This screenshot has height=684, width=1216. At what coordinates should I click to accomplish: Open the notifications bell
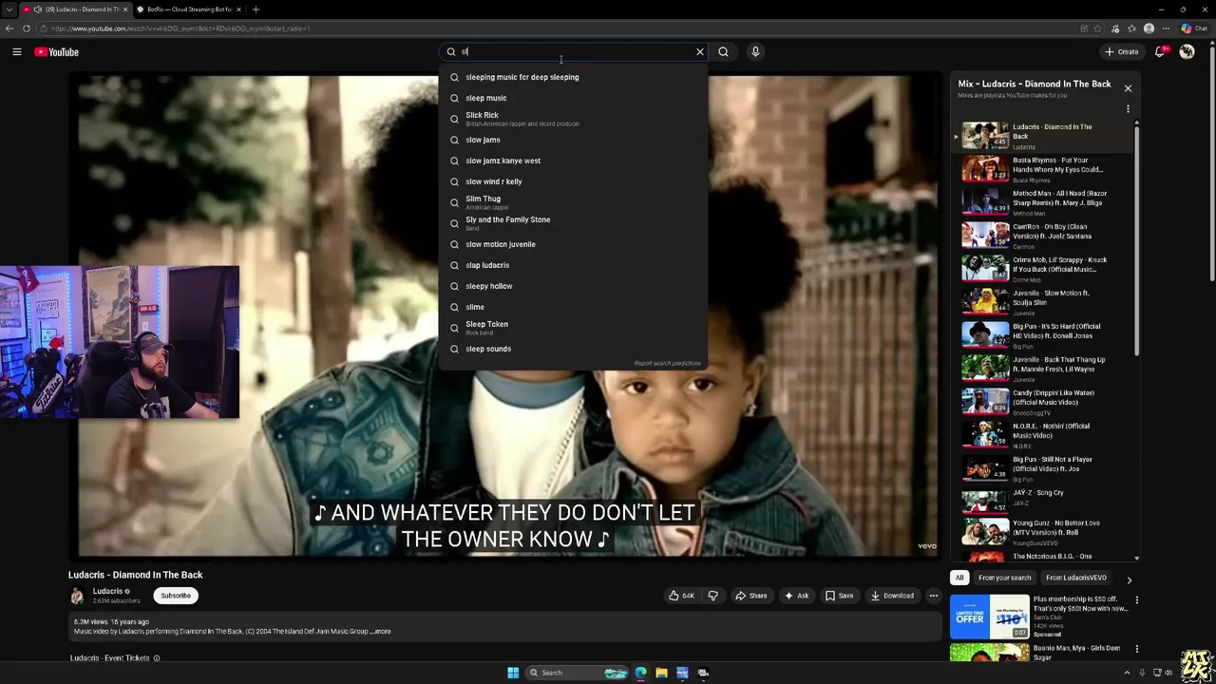[1160, 52]
